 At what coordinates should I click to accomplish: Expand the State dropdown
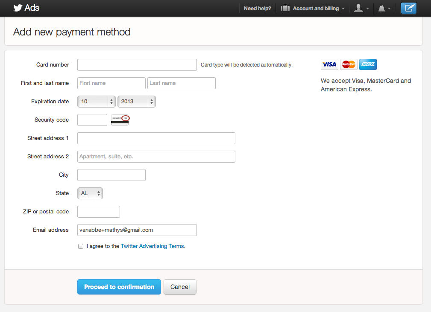pos(90,193)
